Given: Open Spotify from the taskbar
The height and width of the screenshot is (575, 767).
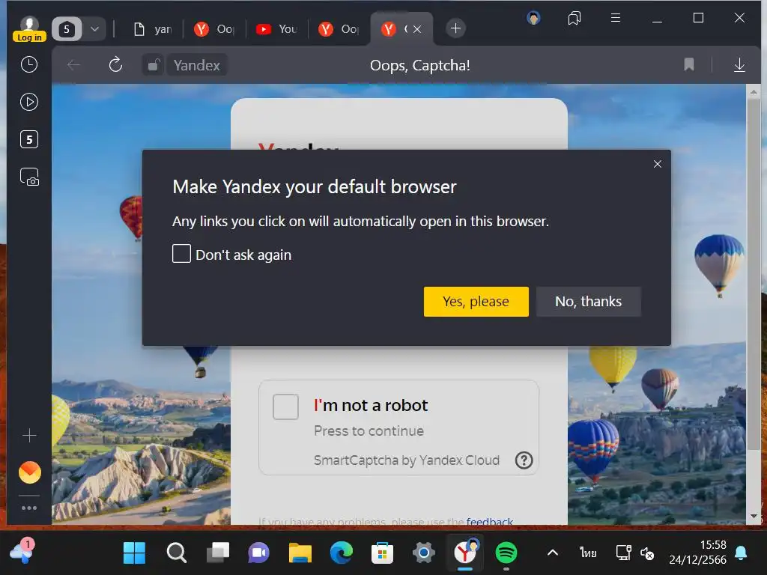Looking at the screenshot, I should tap(506, 553).
